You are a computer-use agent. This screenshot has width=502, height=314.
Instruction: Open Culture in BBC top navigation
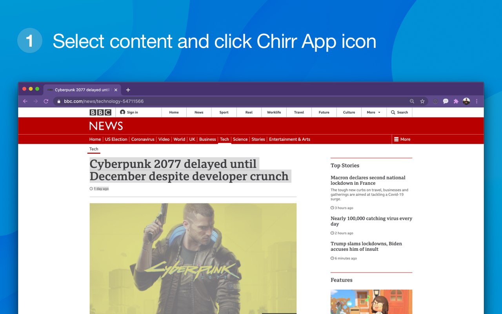pyautogui.click(x=349, y=112)
